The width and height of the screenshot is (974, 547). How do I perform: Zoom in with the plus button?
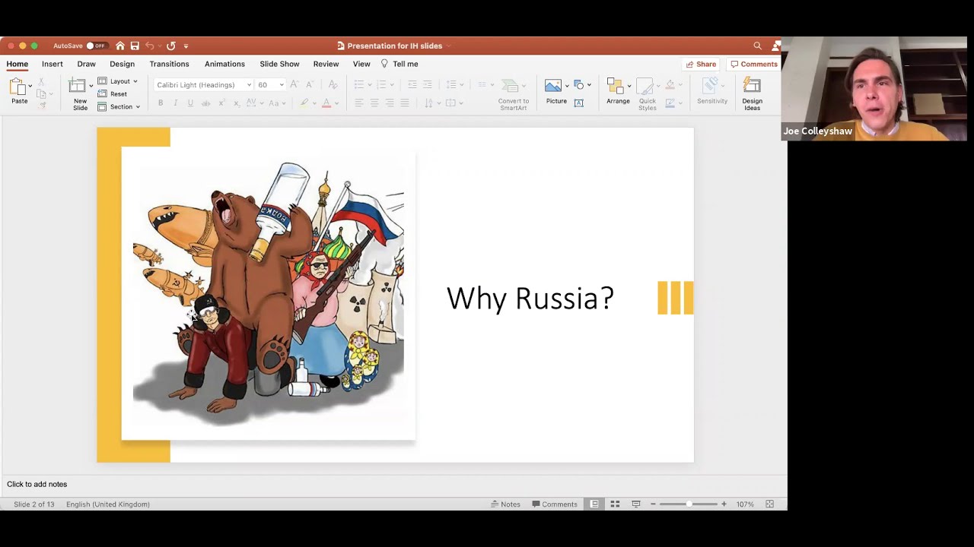click(724, 504)
